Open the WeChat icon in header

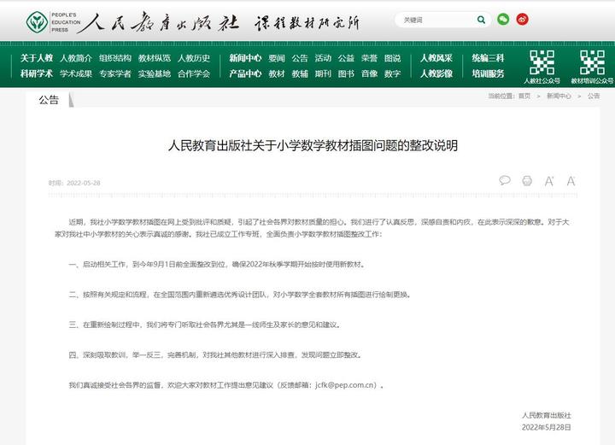[x=503, y=20]
